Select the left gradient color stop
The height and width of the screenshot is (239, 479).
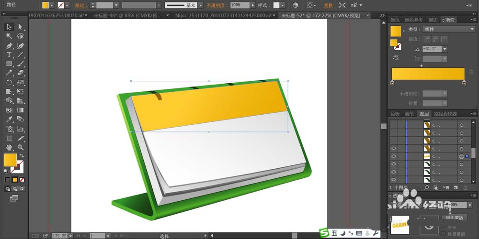point(392,83)
